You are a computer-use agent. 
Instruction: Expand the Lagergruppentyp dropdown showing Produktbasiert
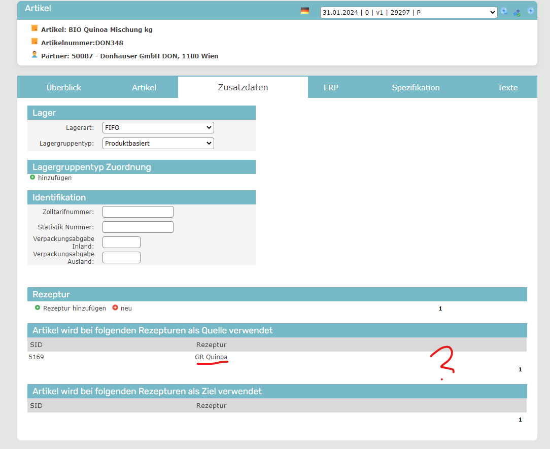click(158, 143)
